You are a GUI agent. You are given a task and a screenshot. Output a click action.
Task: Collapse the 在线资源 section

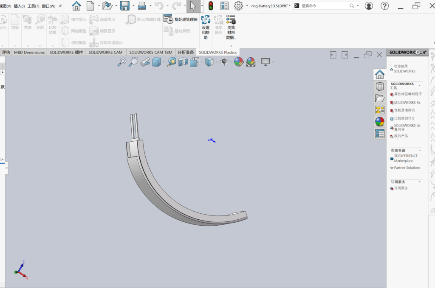pyautogui.click(x=420, y=150)
